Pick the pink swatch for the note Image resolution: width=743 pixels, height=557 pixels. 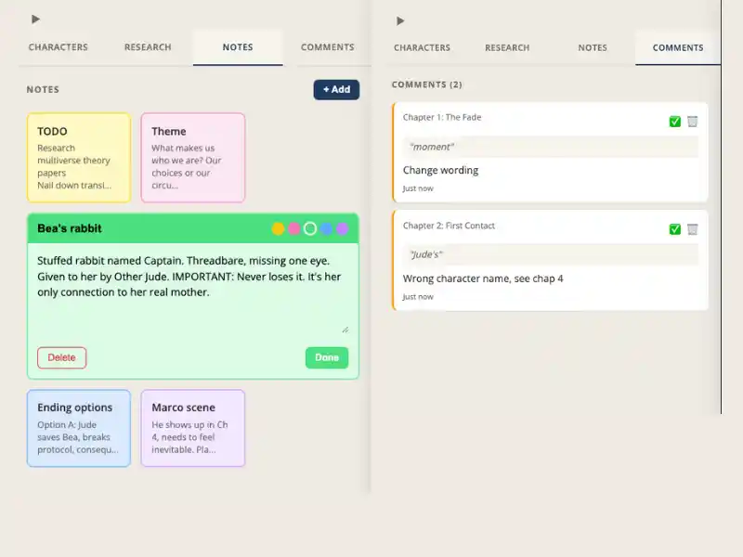click(293, 227)
